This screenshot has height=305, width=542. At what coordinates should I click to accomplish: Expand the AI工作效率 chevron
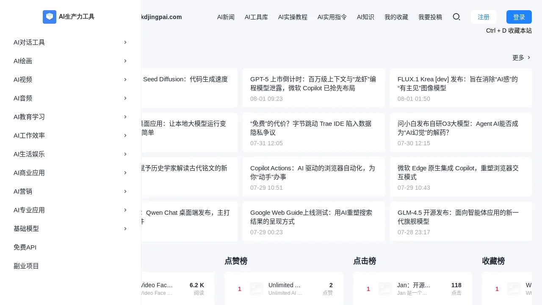click(125, 136)
